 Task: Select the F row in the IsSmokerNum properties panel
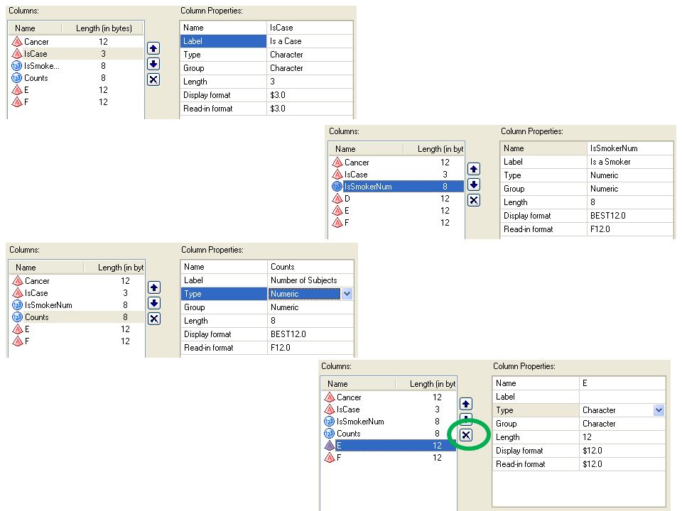click(396, 223)
